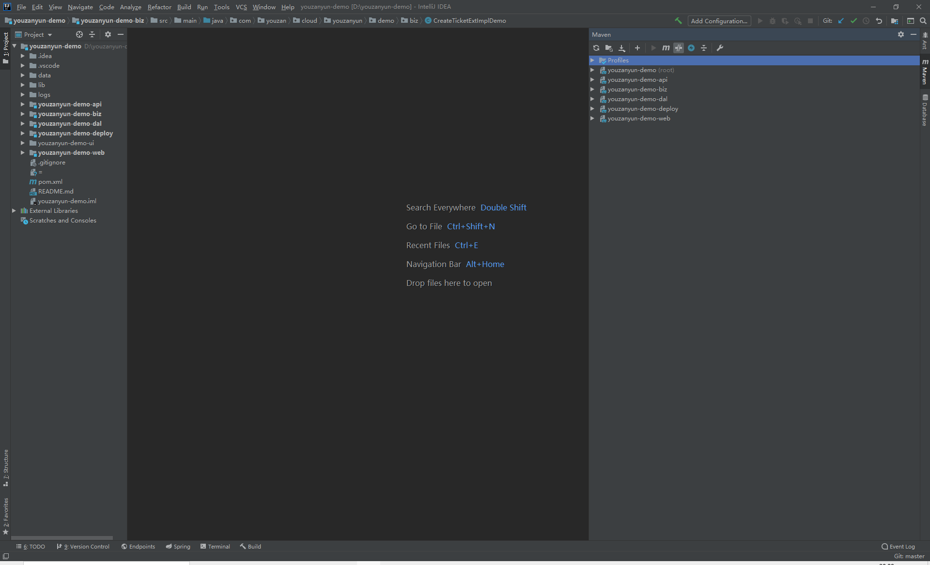The width and height of the screenshot is (930, 565).
Task: Click Download Sources icon in Maven toolbar
Action: coord(622,48)
